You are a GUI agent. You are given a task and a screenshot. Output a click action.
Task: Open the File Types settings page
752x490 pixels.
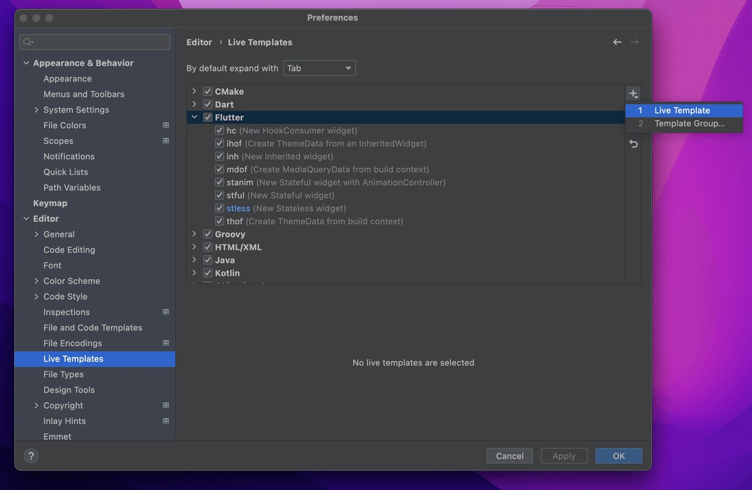pyautogui.click(x=63, y=374)
